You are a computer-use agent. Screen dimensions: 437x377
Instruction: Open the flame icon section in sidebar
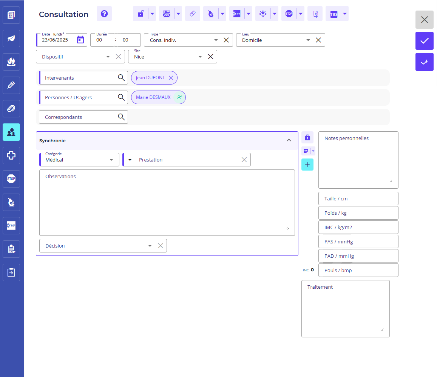coord(11,62)
